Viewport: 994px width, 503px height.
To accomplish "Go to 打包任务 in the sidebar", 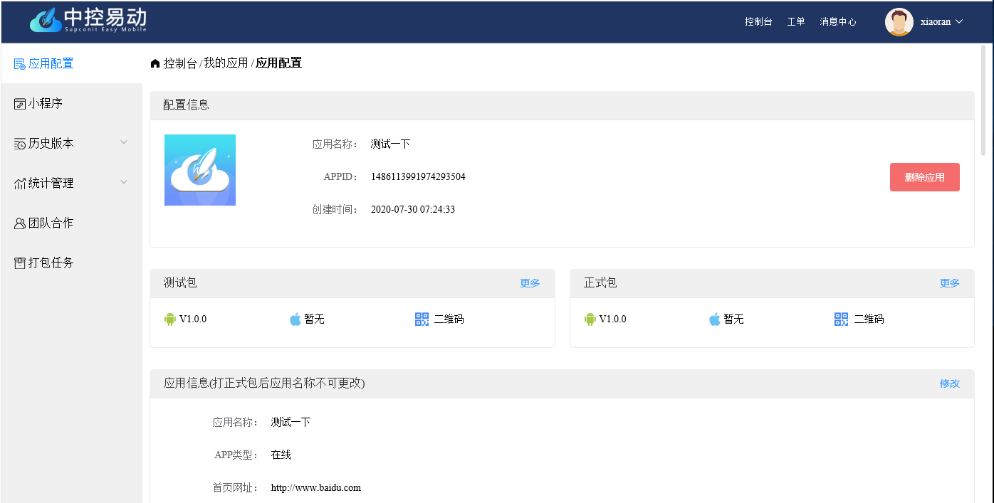I will coord(71,263).
